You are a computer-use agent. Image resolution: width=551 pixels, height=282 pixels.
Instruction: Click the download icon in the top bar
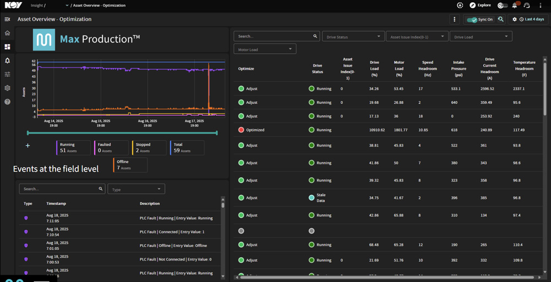[x=460, y=5]
